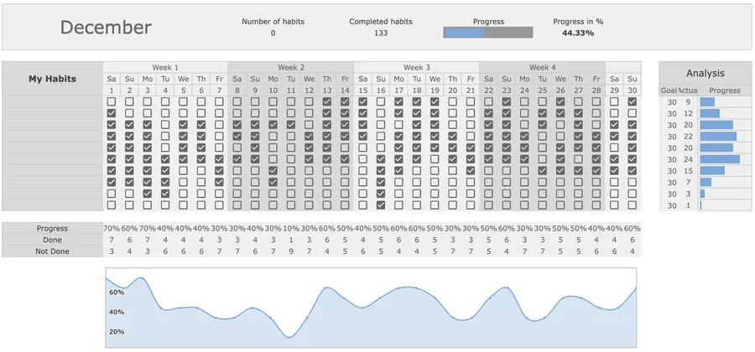Uncheck day 29 checkbox in row with Actual 15
The height and width of the screenshot is (352, 755).
tap(614, 171)
